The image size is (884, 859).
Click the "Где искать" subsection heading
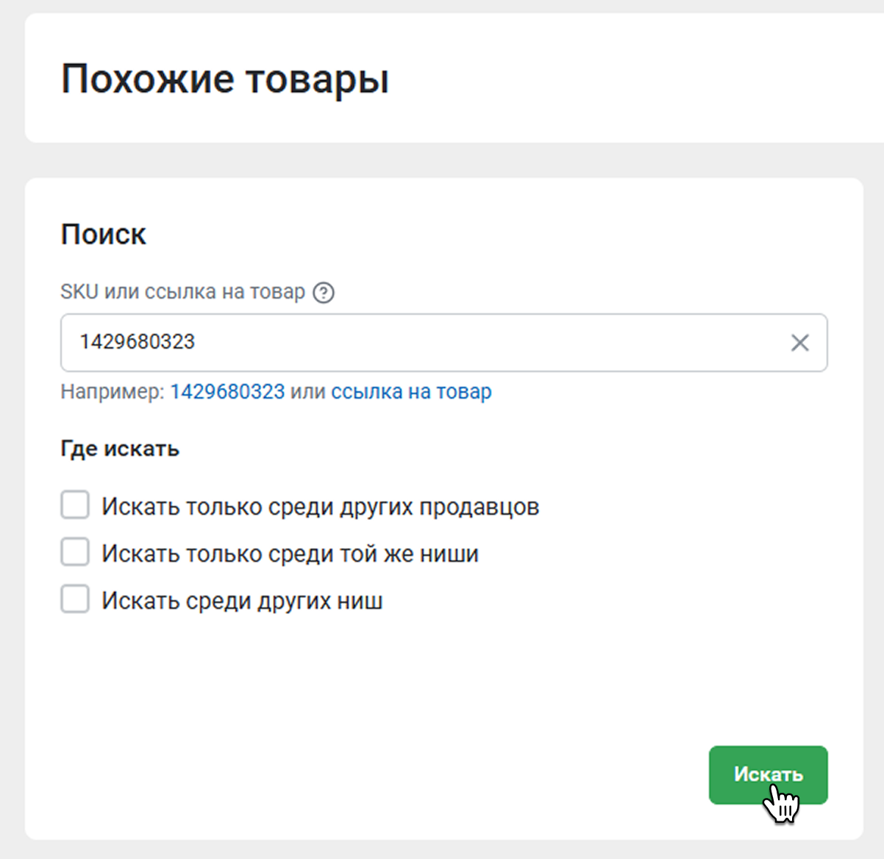pyautogui.click(x=120, y=449)
